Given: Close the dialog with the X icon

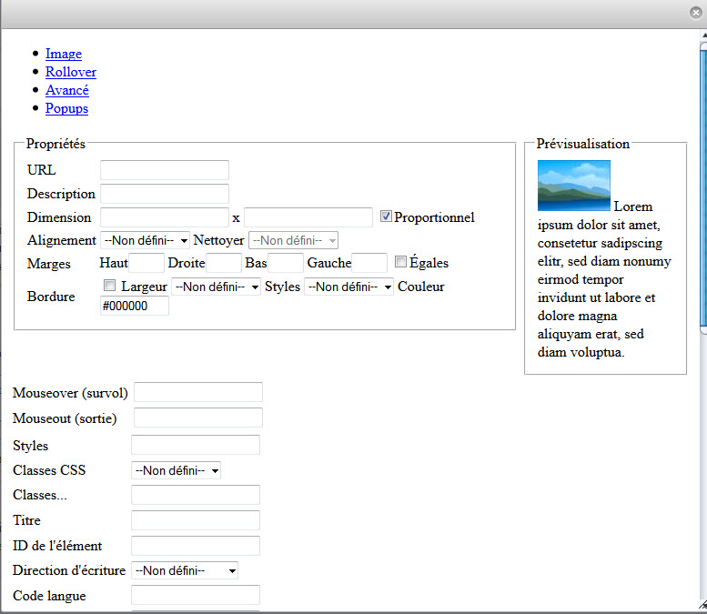Looking at the screenshot, I should (x=696, y=13).
